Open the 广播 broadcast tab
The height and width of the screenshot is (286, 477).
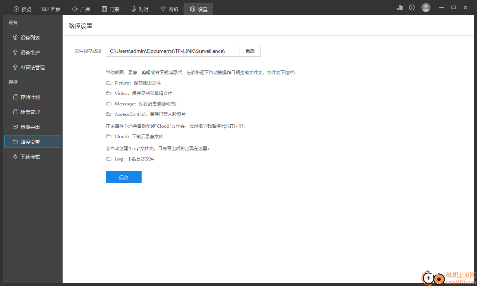pos(80,9)
